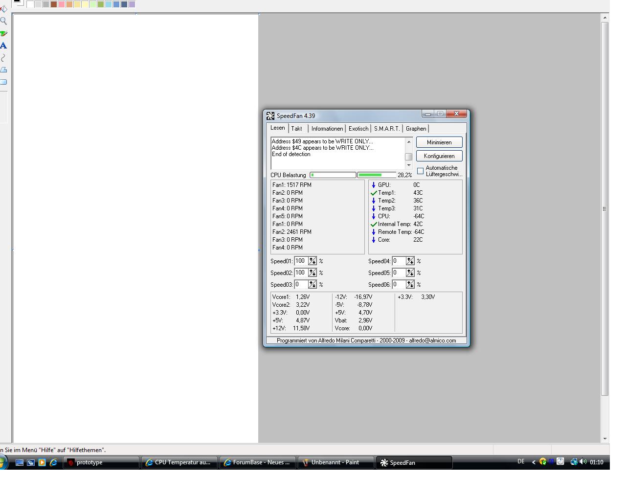Open the Lesen tab

click(x=278, y=128)
